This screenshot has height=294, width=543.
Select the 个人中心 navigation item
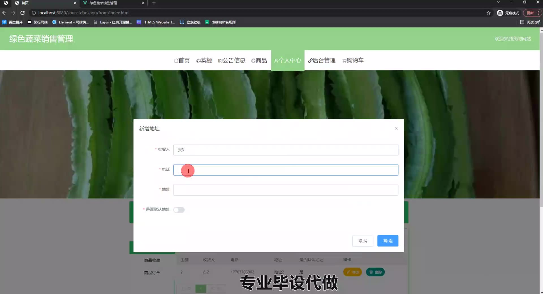(x=288, y=60)
